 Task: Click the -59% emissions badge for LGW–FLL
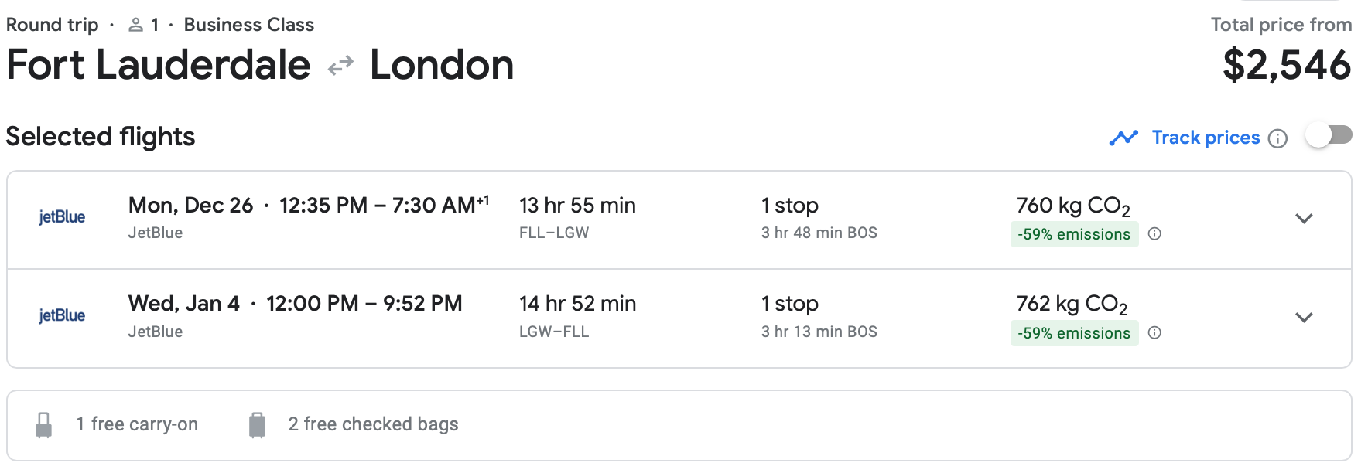(1074, 333)
